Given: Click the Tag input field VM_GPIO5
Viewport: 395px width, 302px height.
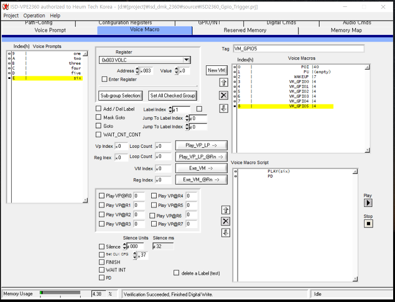Looking at the screenshot, I should (x=299, y=48).
